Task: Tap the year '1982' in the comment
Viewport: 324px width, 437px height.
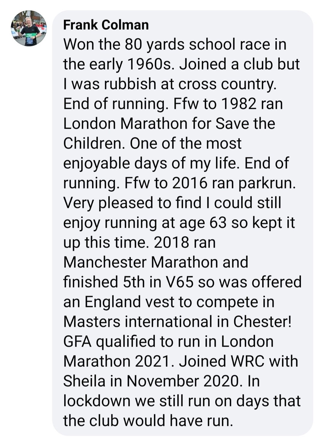Action: click(239, 104)
